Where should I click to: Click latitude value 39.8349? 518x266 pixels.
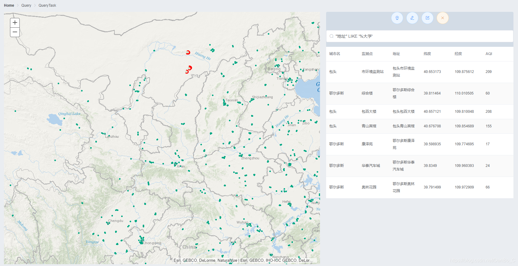pos(430,166)
